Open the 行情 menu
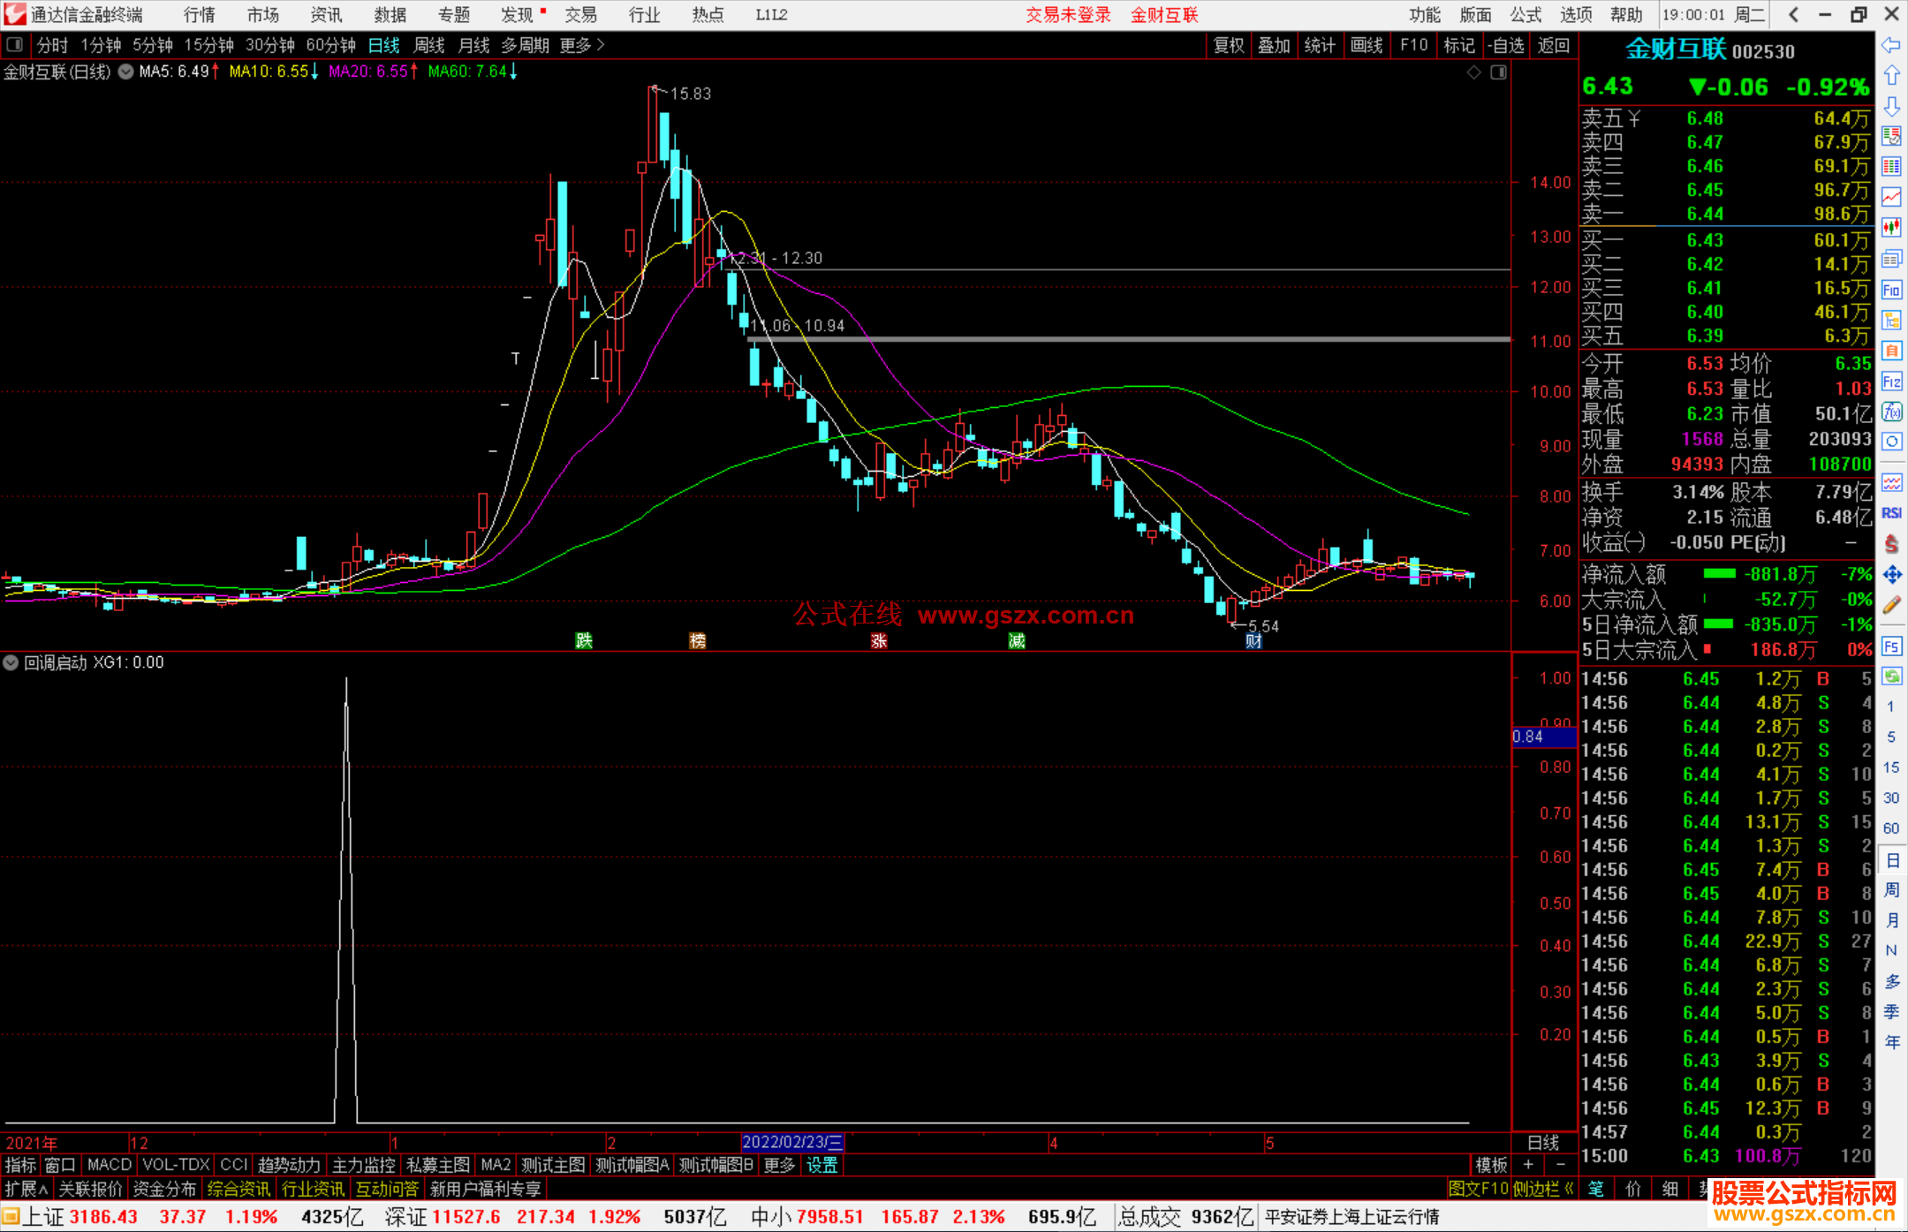Image resolution: width=1908 pixels, height=1232 pixels. click(200, 15)
